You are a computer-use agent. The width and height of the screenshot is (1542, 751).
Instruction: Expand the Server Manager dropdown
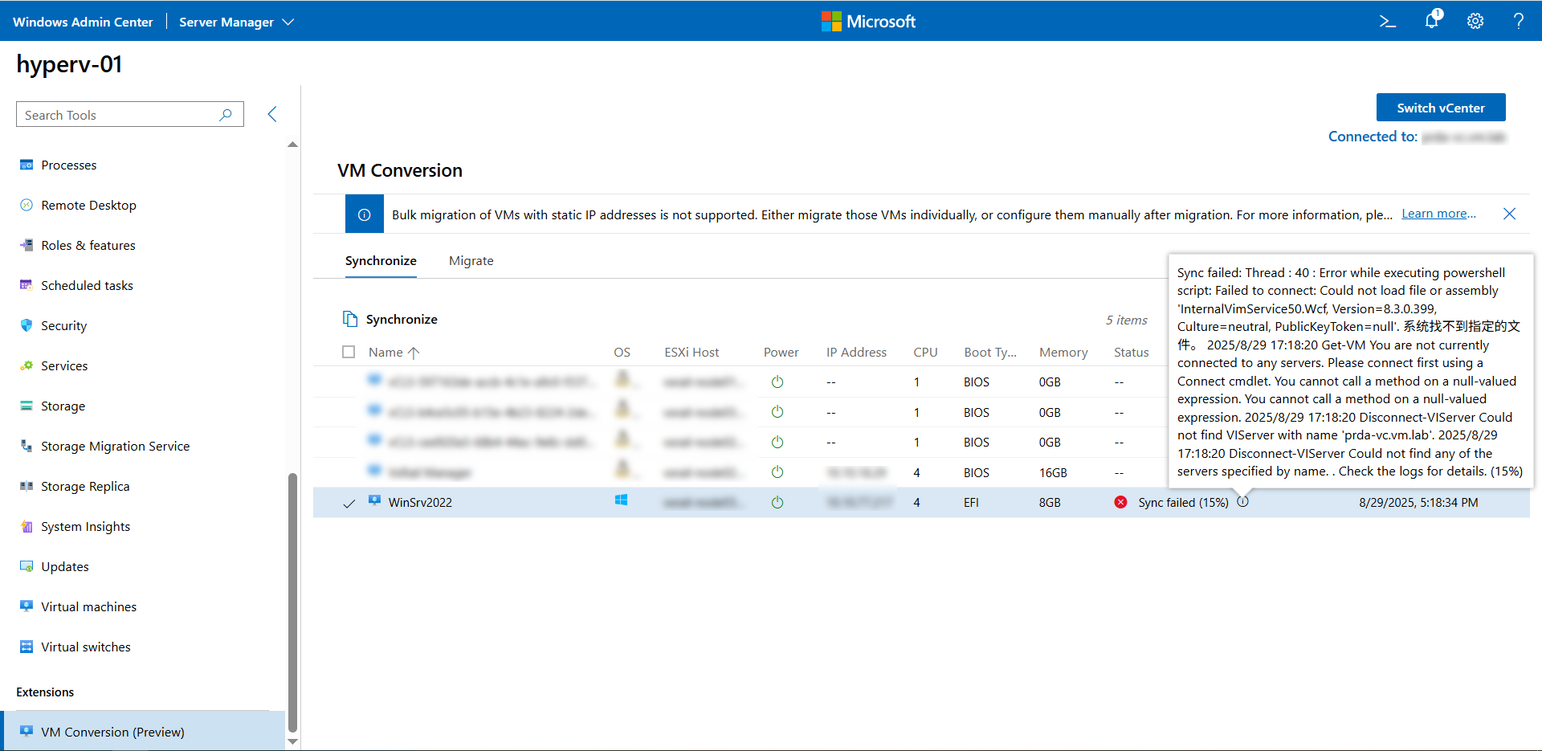click(236, 22)
